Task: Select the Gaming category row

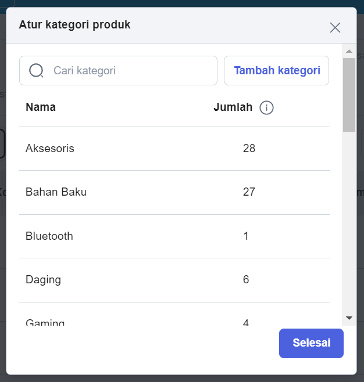Action: coord(174,313)
